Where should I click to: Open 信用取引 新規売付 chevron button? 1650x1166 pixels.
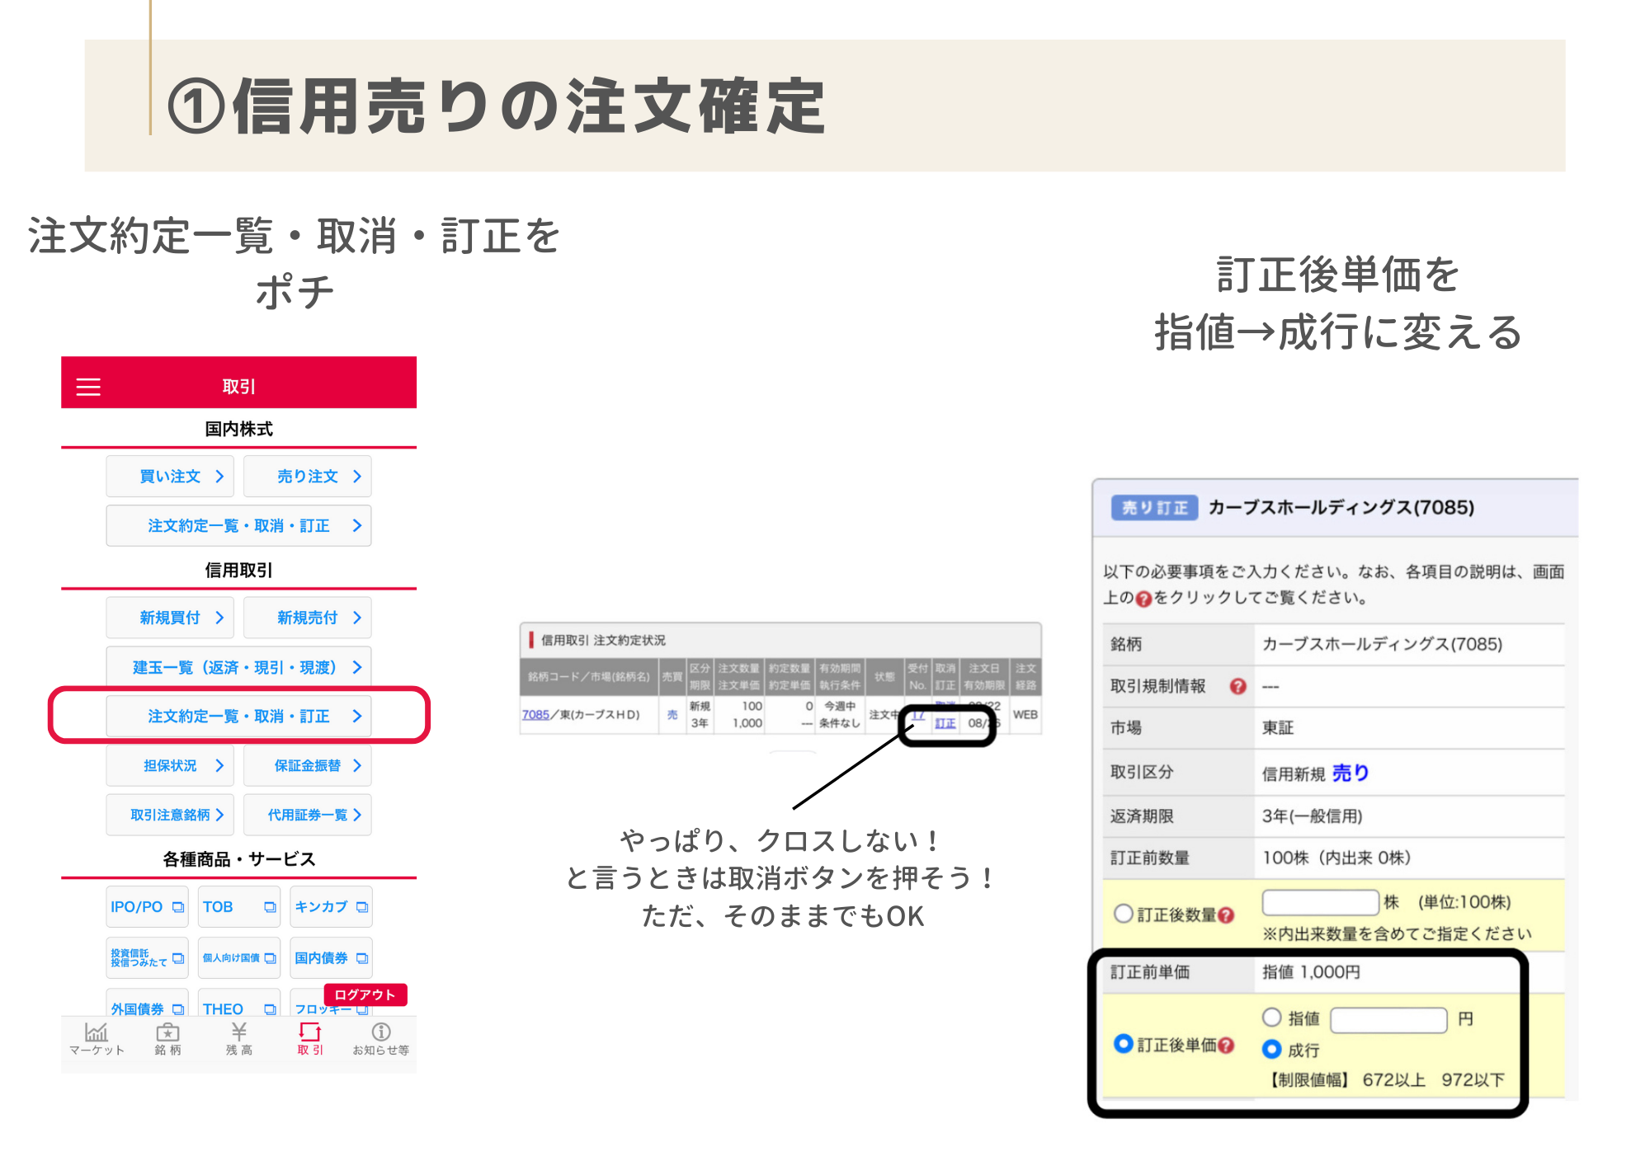308,618
